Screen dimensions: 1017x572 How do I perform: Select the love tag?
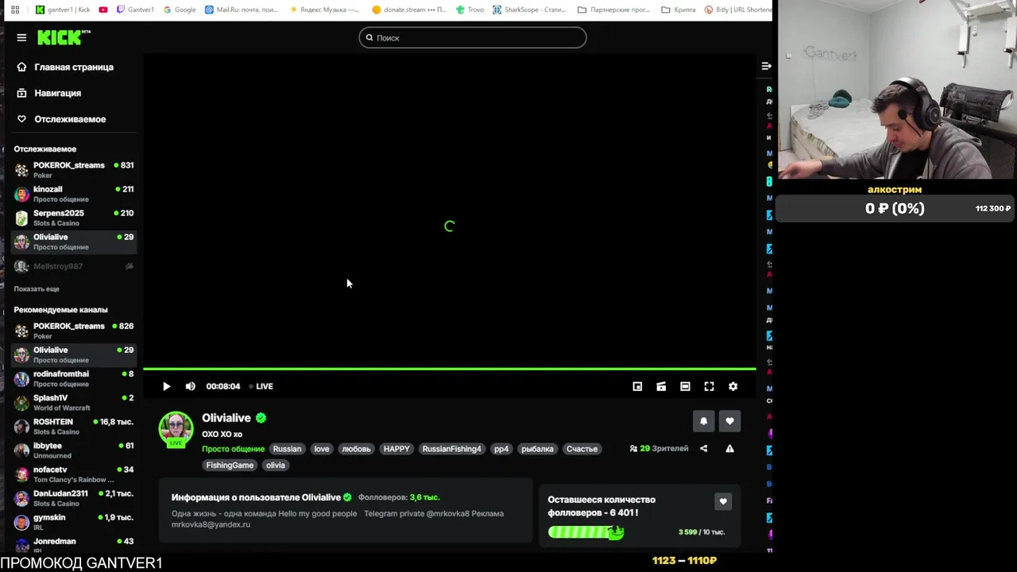click(x=322, y=449)
